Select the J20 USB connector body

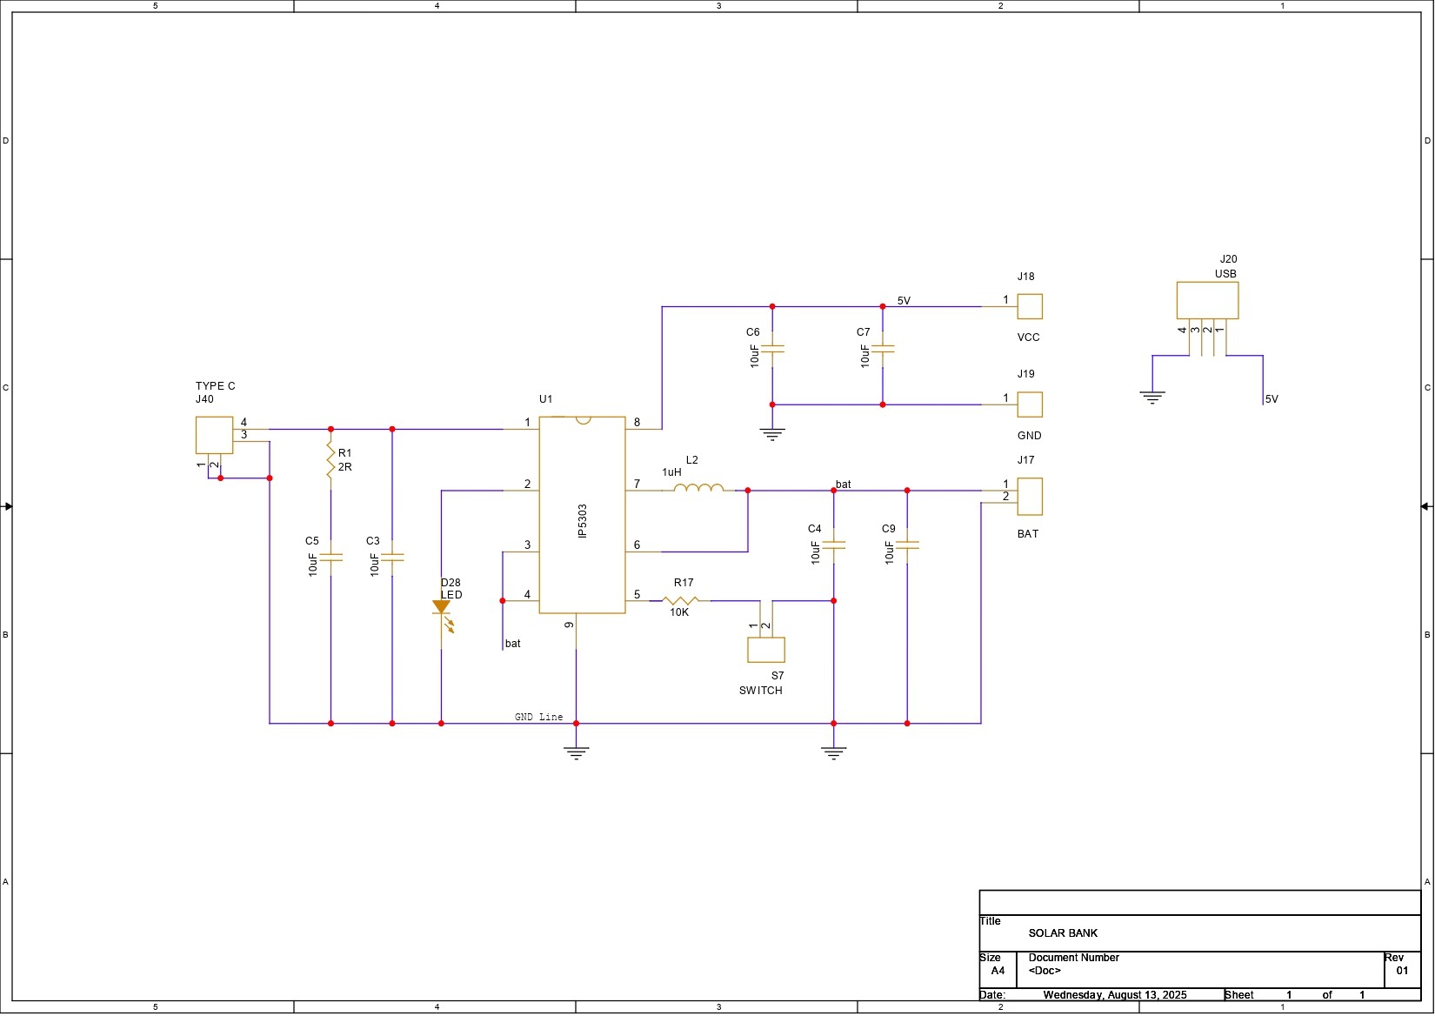pyautogui.click(x=1207, y=300)
